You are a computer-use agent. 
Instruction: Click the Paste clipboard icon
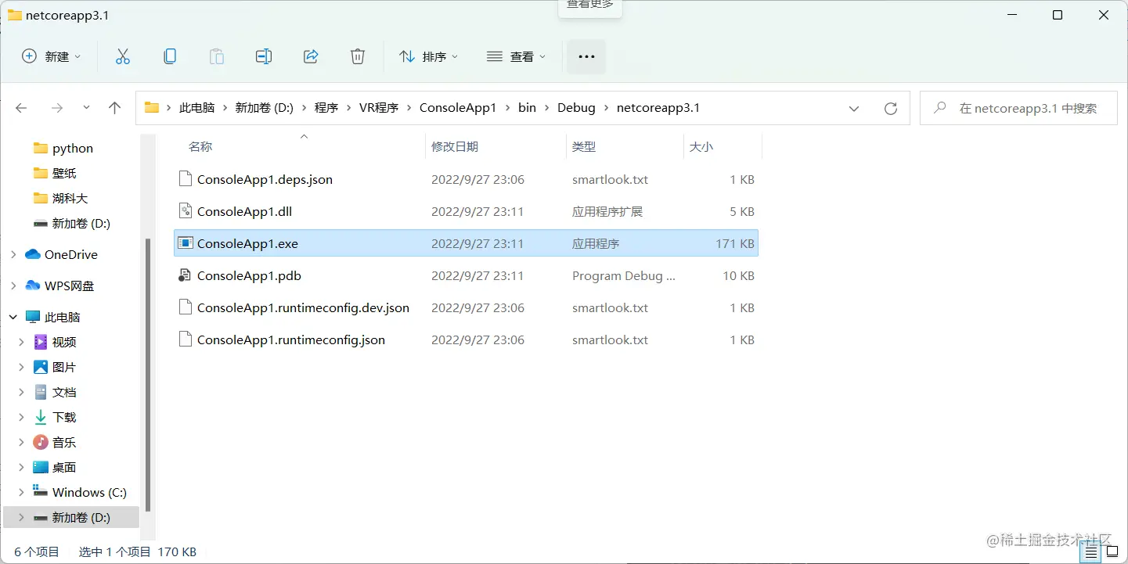tap(217, 56)
